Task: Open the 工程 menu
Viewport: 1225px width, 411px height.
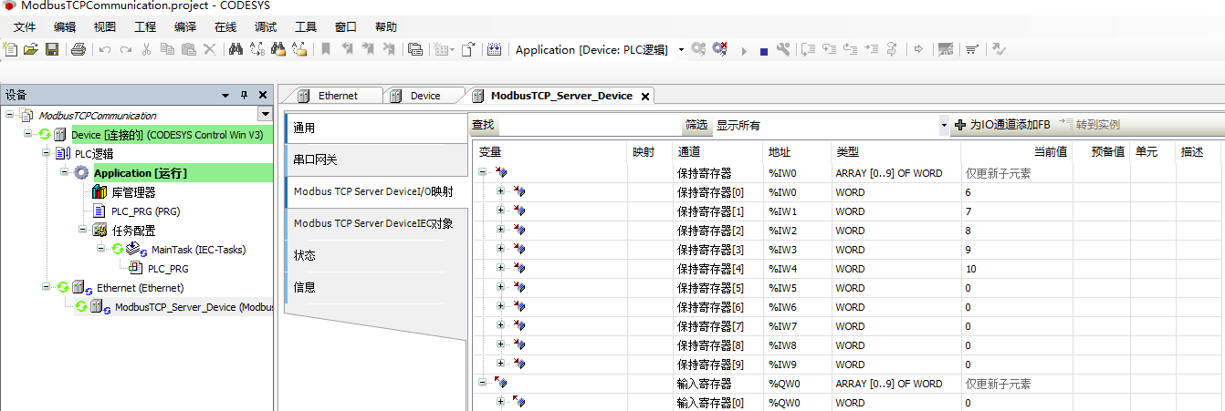Action: point(144,26)
